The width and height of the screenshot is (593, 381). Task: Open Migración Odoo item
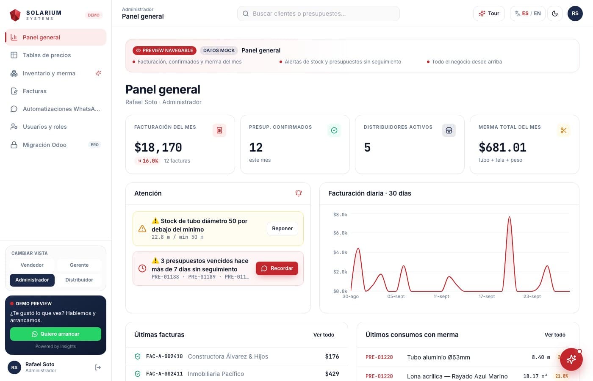55,145
